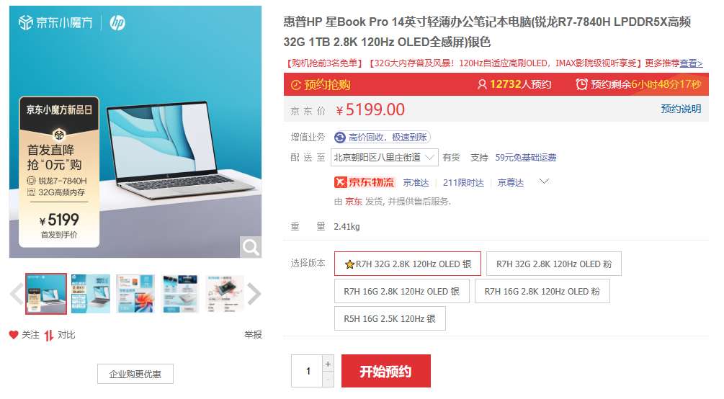Image resolution: width=724 pixels, height=399 pixels.
Task: Show next thumbnails with the right arrow
Action: [254, 294]
